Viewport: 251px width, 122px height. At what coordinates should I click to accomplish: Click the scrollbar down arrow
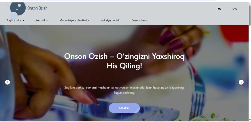[250, 120]
